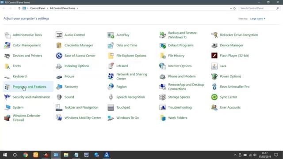Screen dimensions: 283x159
Task: Click the taskbar clock and date
Action: point(264,155)
